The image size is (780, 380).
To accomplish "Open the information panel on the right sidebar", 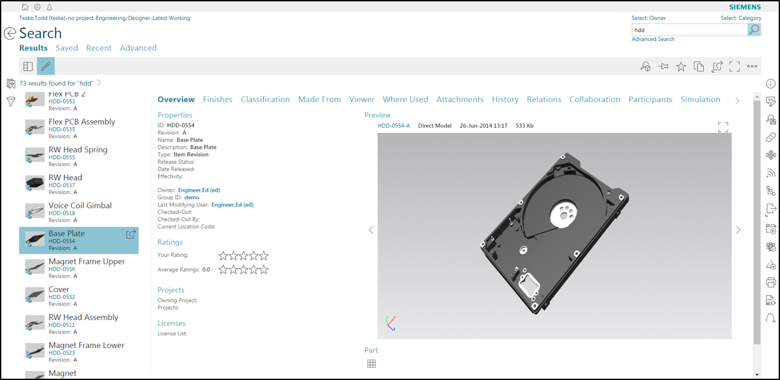I will coord(770,83).
